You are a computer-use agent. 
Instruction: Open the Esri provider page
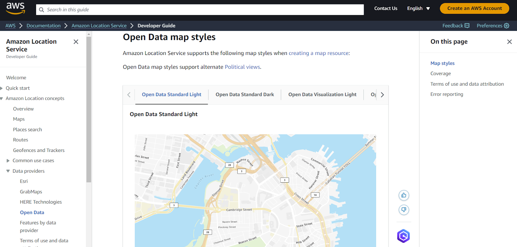tap(24, 181)
